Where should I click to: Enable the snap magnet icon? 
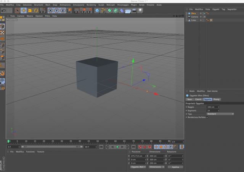coord(2,73)
